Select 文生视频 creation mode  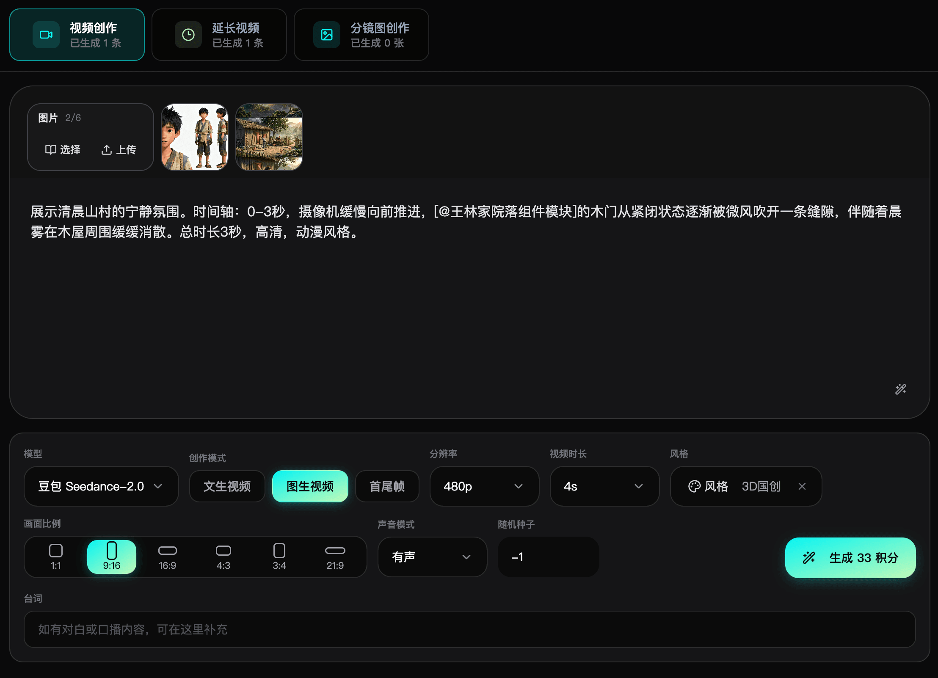coord(227,486)
